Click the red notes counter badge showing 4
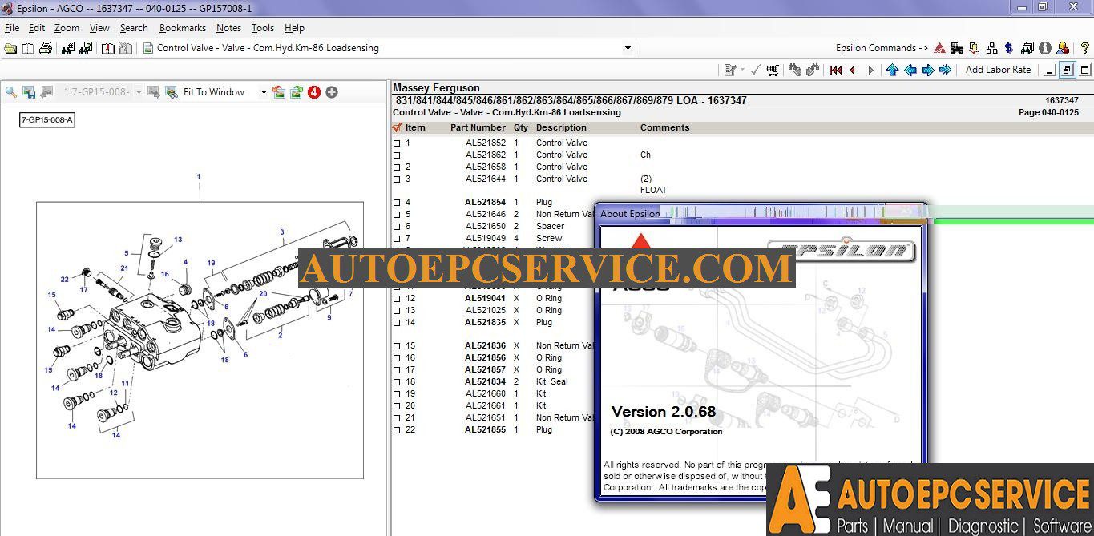Image resolution: width=1094 pixels, height=536 pixels. click(313, 91)
